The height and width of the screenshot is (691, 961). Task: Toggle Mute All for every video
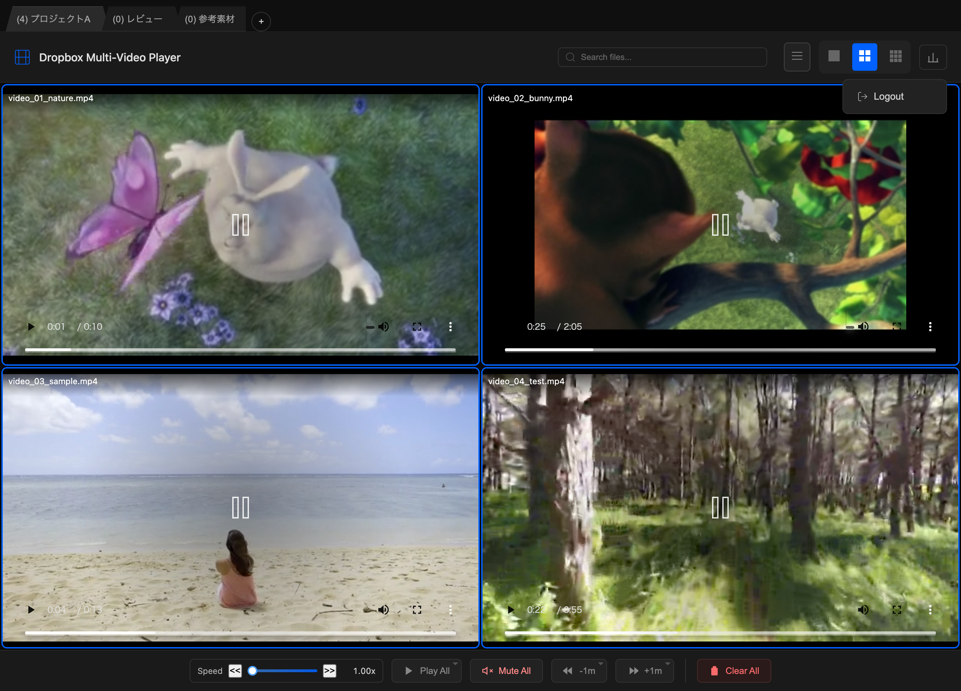[x=506, y=671]
